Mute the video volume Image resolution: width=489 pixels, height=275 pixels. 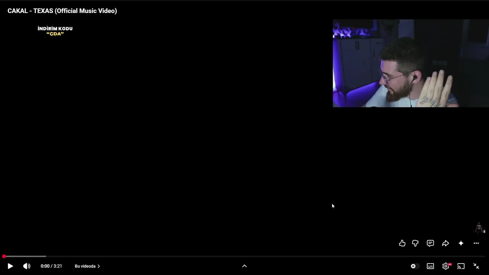[x=27, y=266]
